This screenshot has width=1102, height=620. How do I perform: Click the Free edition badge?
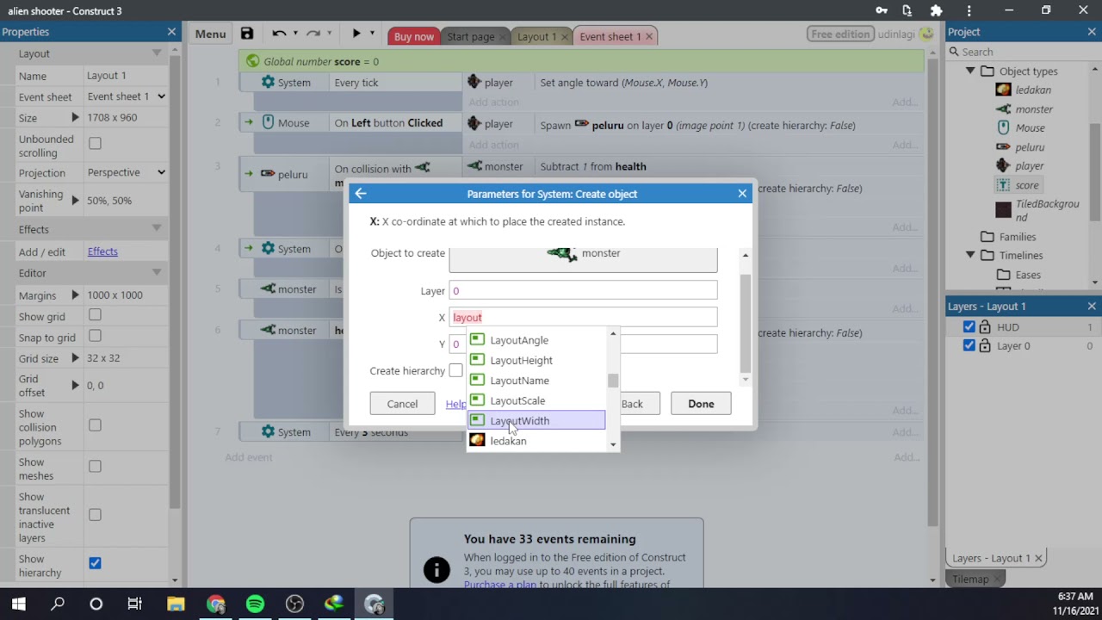pyautogui.click(x=840, y=34)
